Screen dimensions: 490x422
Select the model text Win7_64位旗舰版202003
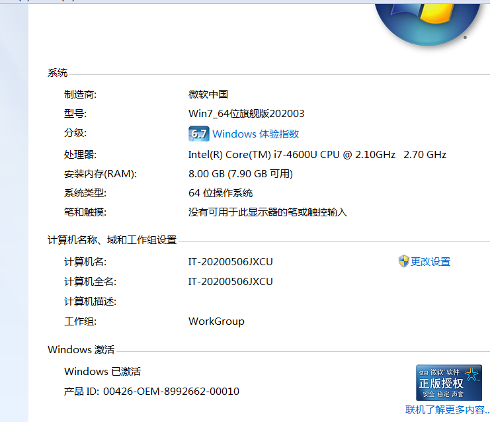(246, 114)
